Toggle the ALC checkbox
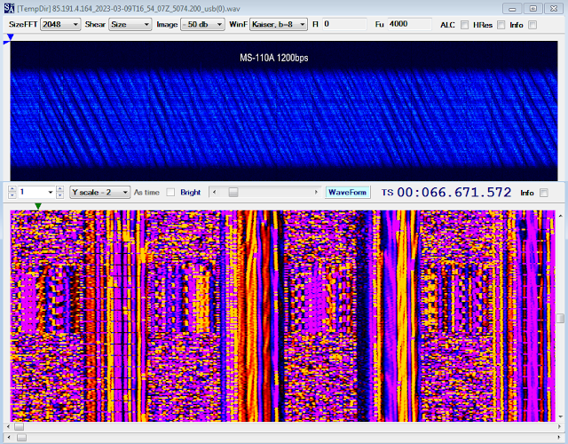This screenshot has width=568, height=444. pos(464,25)
